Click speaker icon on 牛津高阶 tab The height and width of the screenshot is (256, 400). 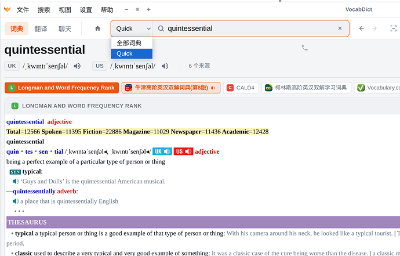tap(213, 88)
